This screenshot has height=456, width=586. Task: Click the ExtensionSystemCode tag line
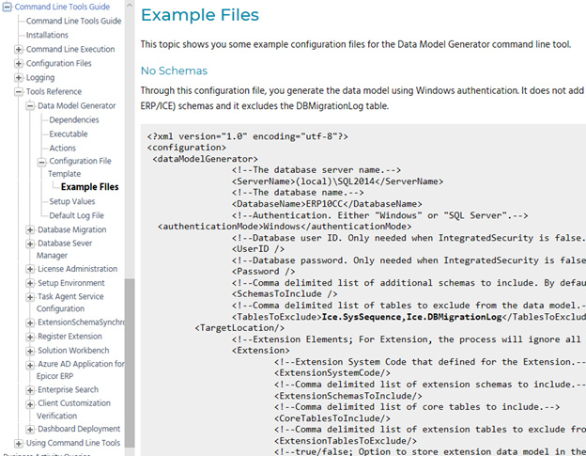(332, 373)
